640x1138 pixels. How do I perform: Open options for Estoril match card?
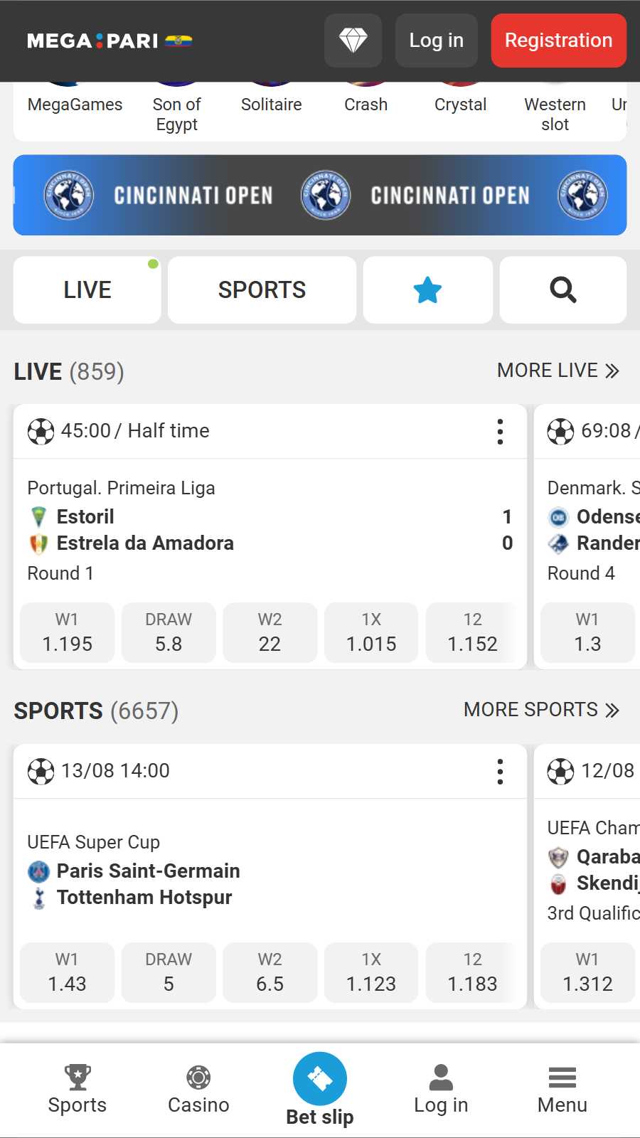pyautogui.click(x=500, y=431)
